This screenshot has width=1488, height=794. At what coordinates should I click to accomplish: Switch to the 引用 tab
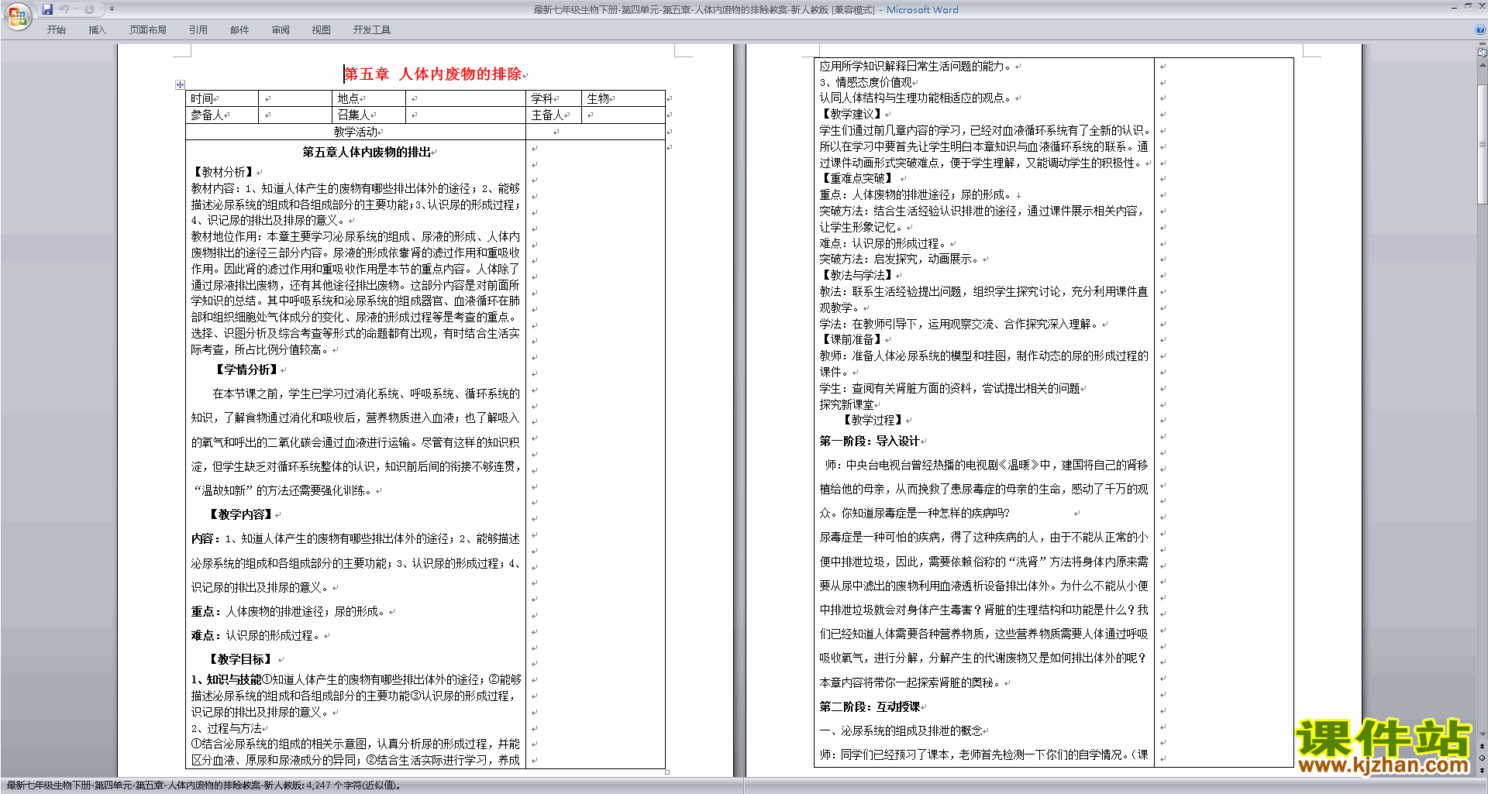click(x=198, y=30)
